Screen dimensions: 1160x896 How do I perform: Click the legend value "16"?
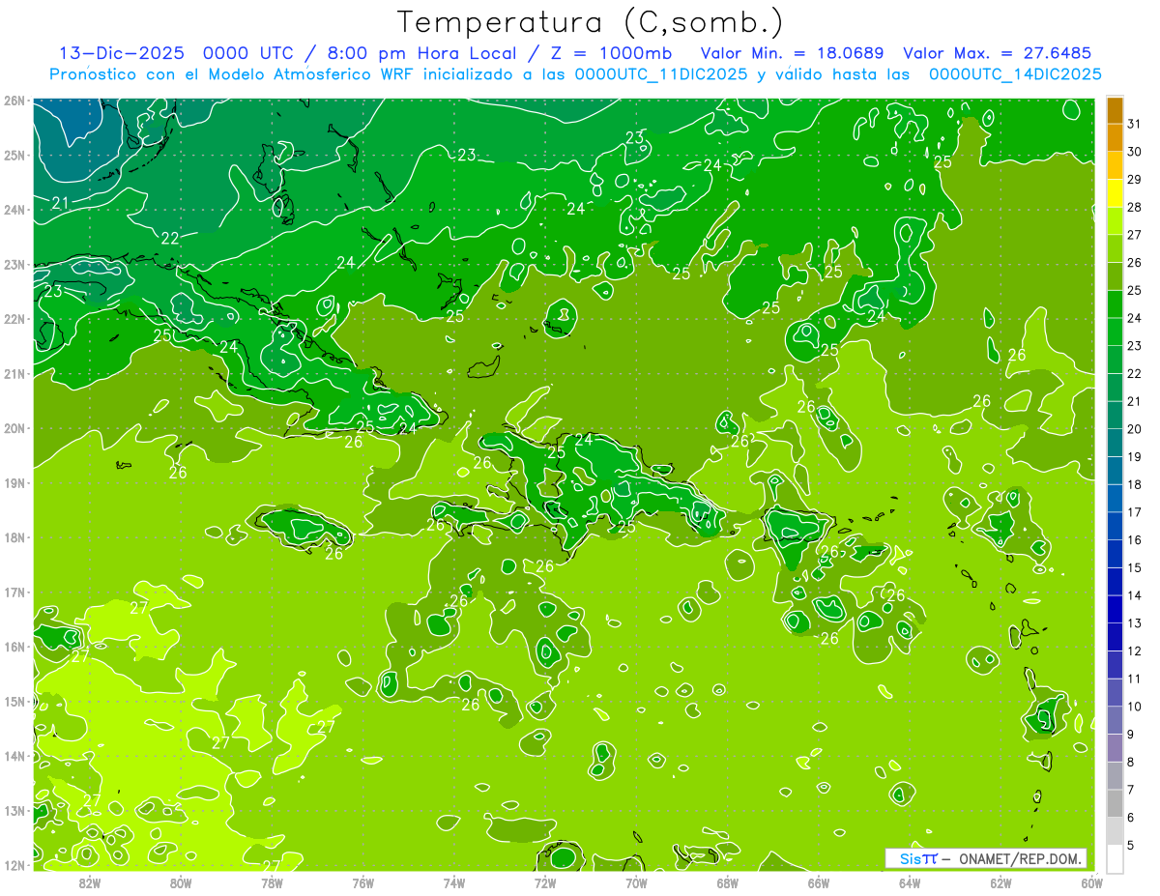point(1135,539)
